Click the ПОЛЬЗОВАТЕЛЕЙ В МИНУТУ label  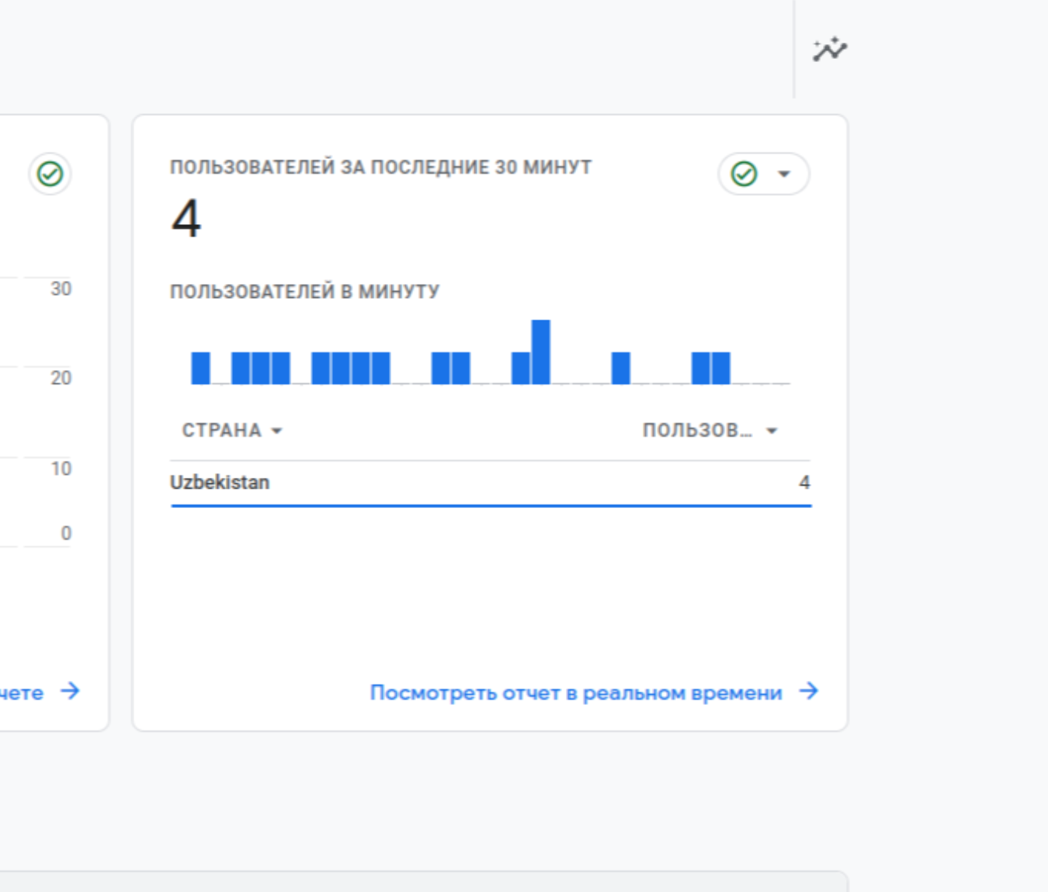pos(305,292)
